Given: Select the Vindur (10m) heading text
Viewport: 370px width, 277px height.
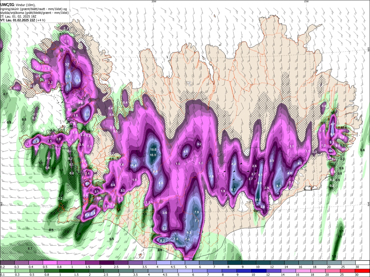Looking at the screenshot, I should (25, 5).
